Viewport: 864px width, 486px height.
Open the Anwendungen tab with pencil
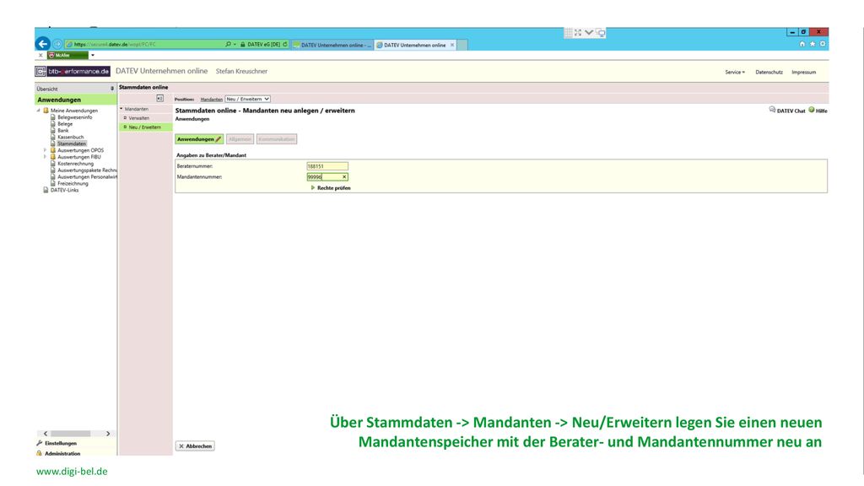point(199,139)
